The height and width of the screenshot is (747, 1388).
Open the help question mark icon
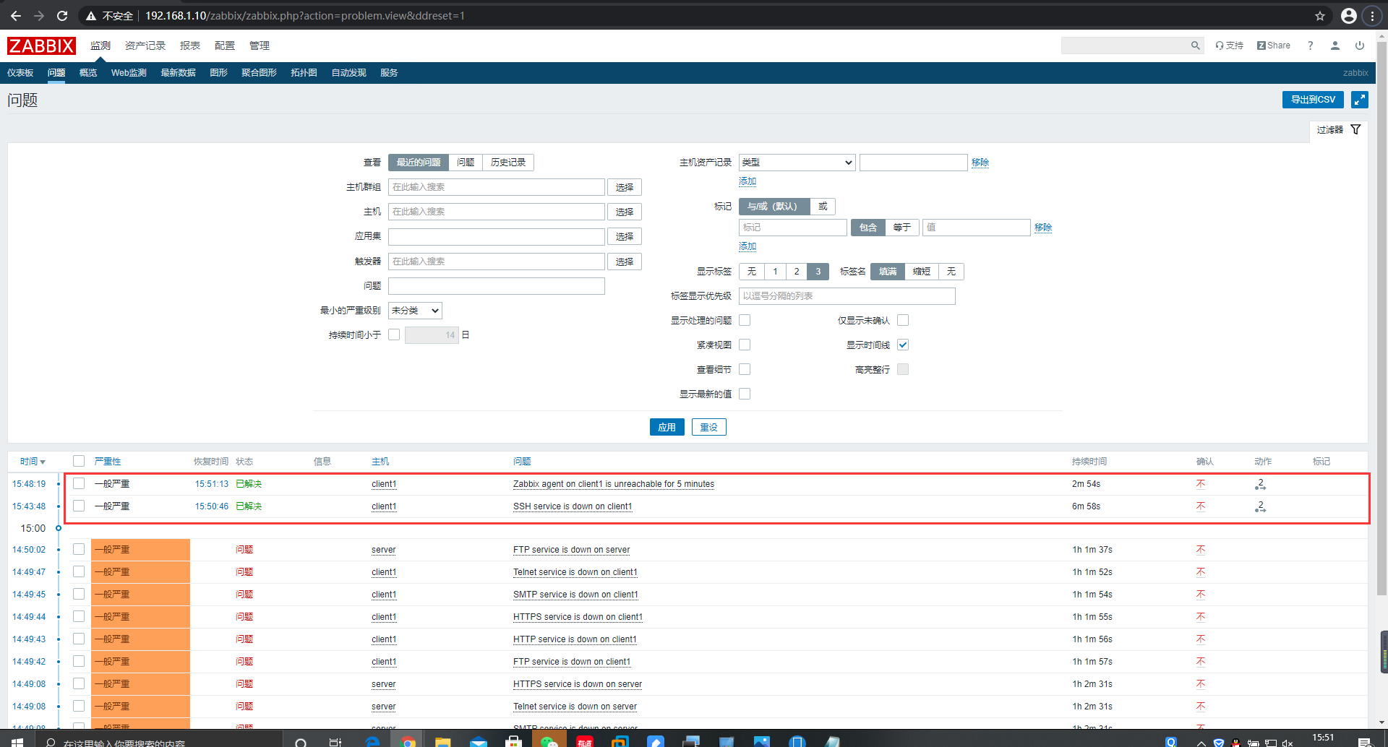1310,46
